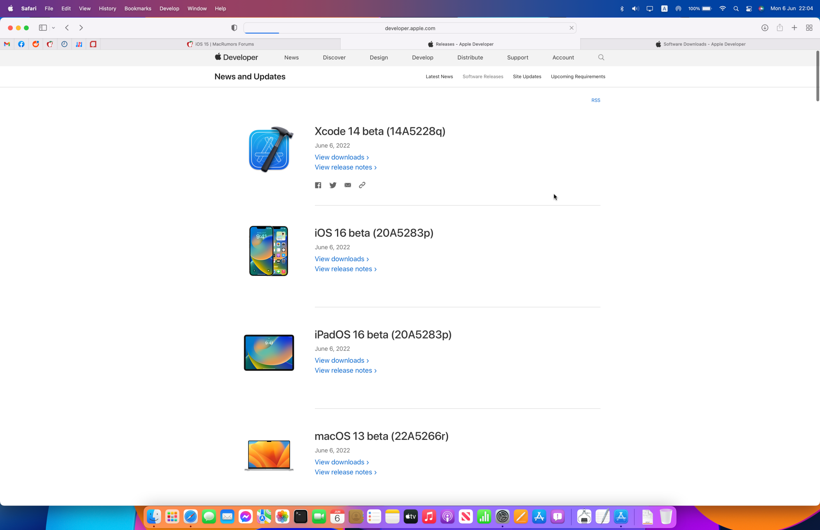Click the Apple Developer logo
Image resolution: width=820 pixels, height=530 pixels.
point(236,57)
